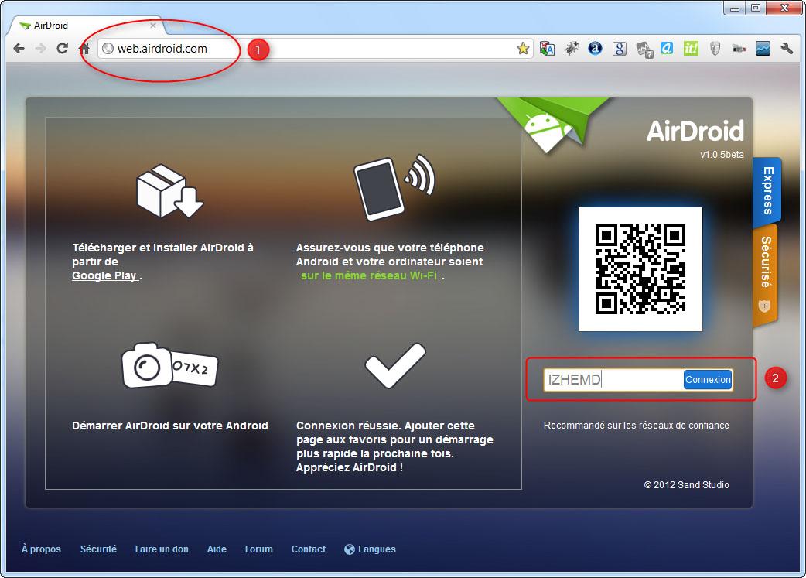The image size is (806, 578).
Task: Open the Sécurité footer link
Action: click(x=98, y=549)
